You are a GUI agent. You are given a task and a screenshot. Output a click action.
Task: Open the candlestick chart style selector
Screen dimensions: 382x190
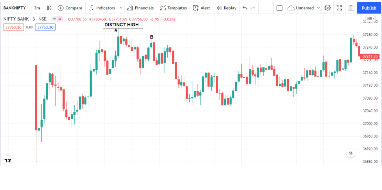(49, 8)
